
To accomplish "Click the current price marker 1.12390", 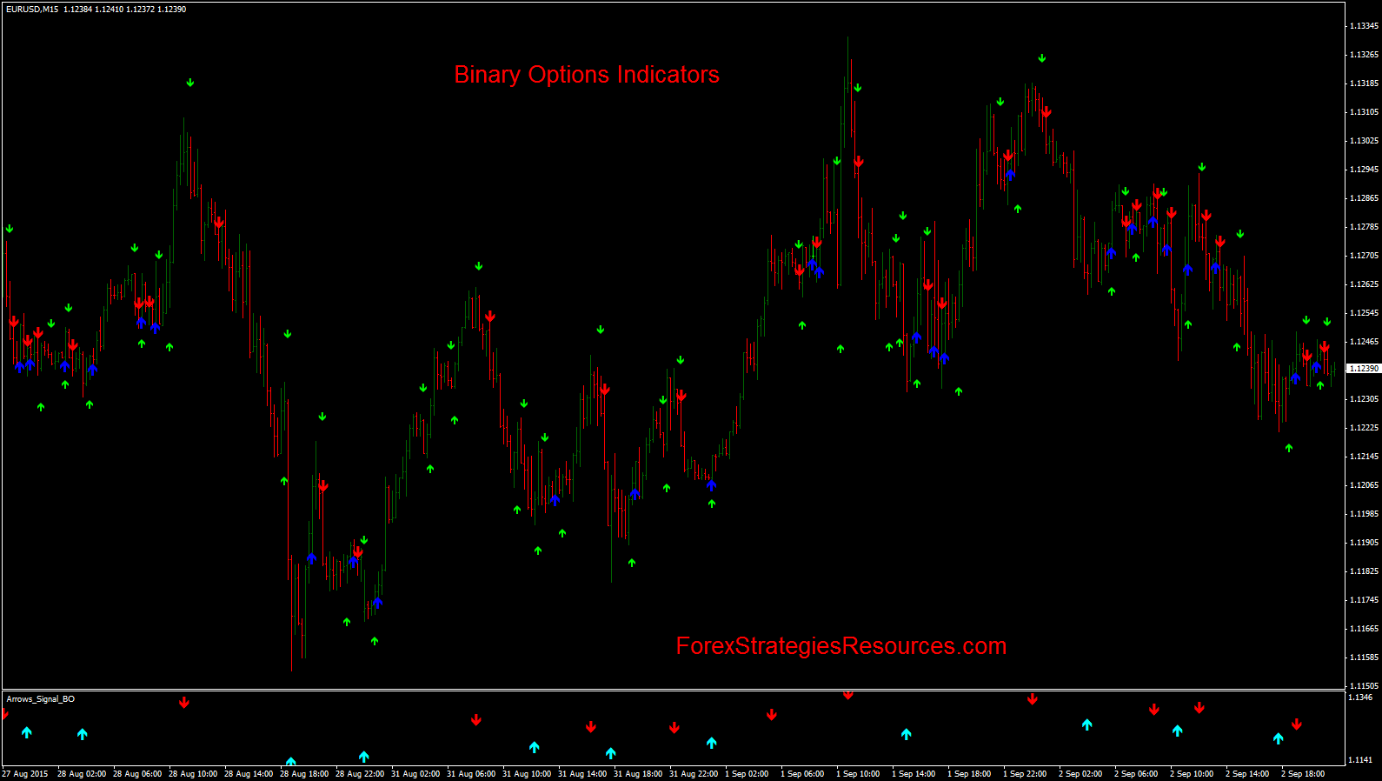I will click(1364, 369).
